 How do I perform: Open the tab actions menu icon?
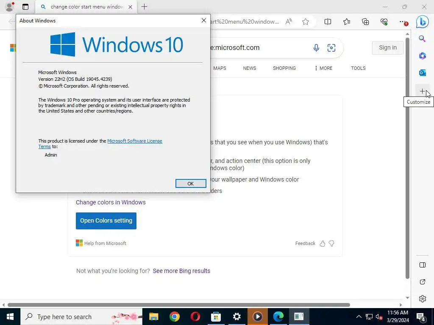tap(25, 7)
